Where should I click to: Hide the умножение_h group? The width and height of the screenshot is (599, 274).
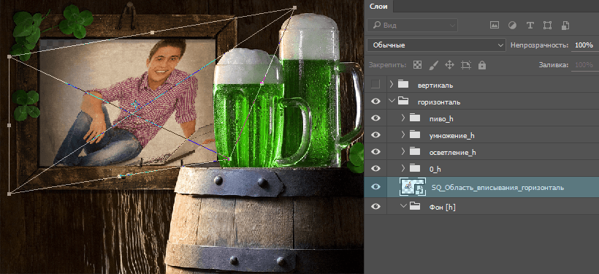(x=376, y=135)
